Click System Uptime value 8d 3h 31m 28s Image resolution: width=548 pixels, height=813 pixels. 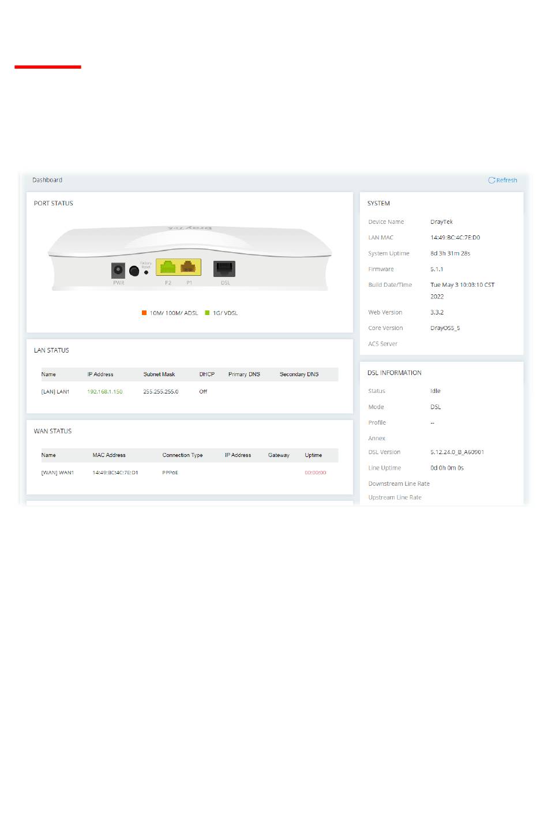[x=450, y=253]
